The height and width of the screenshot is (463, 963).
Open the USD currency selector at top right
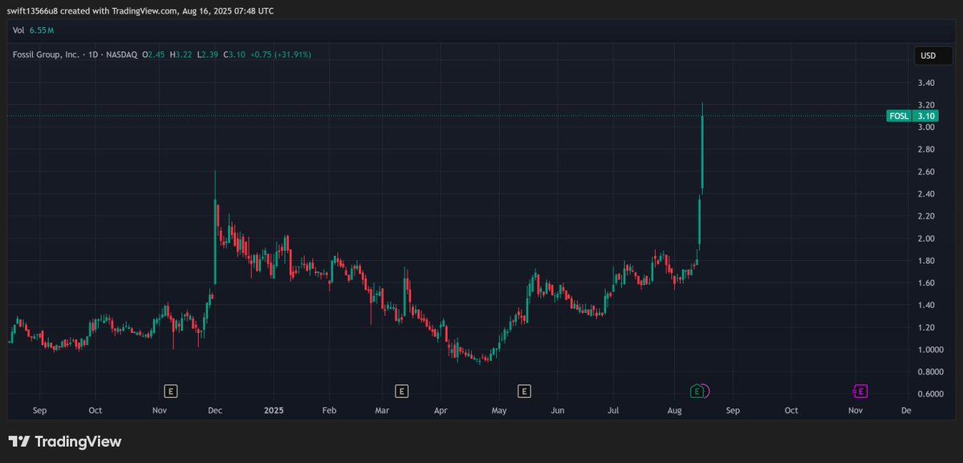pyautogui.click(x=932, y=55)
